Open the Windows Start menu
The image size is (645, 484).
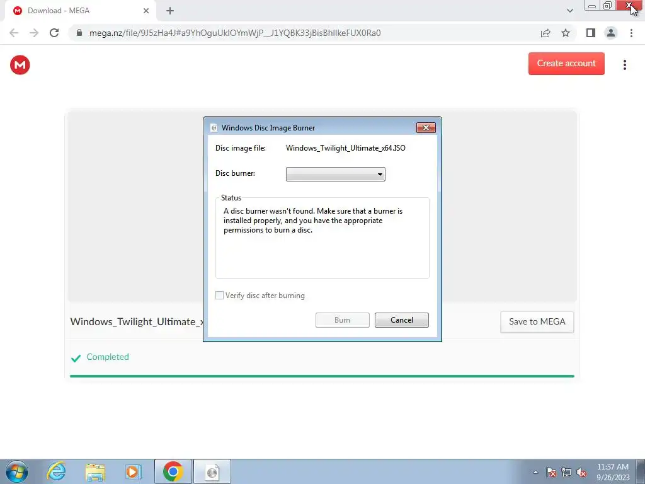[17, 471]
